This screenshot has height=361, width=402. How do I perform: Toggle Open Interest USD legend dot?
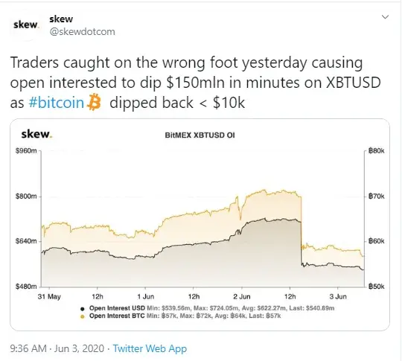[83, 309]
